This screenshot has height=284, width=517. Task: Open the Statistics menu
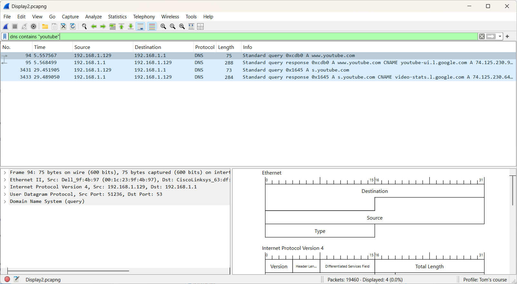(117, 17)
